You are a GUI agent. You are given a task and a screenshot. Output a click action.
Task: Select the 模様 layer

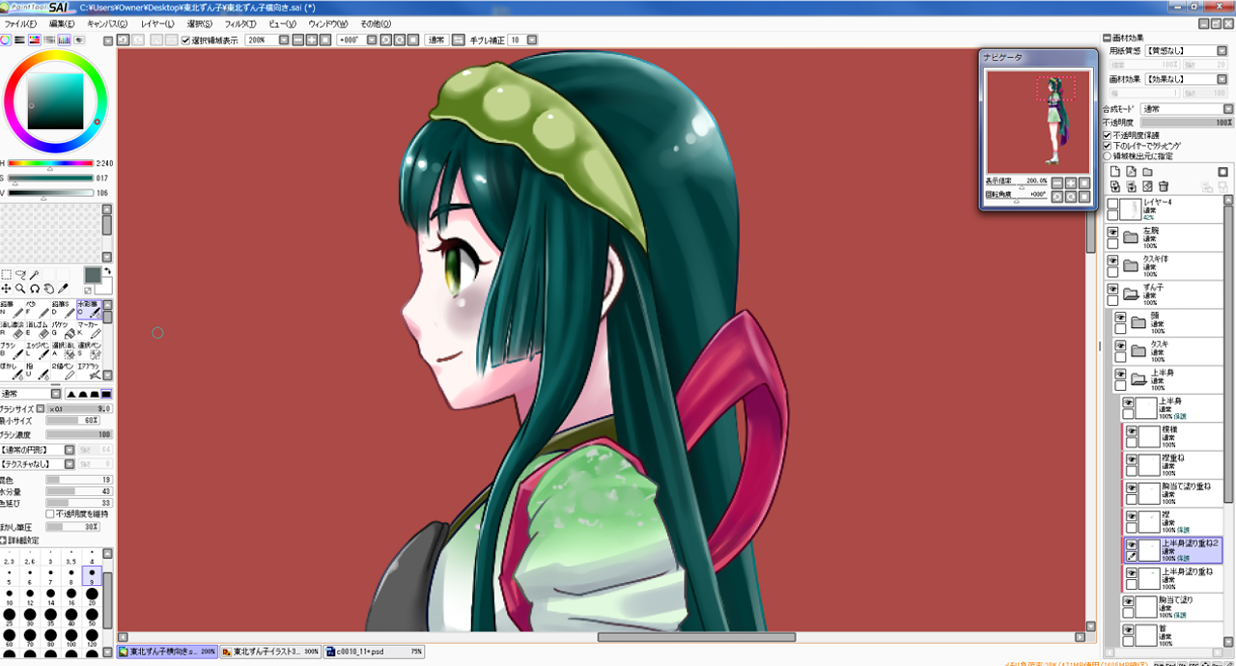1172,435
